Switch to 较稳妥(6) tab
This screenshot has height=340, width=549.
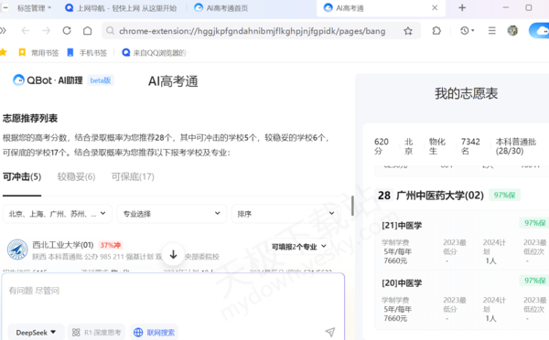76,176
